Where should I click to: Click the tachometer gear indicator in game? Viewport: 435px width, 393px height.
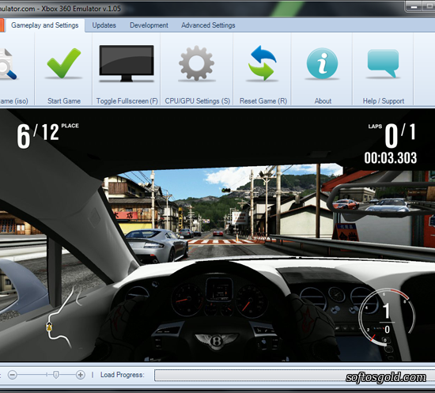pyautogui.click(x=387, y=317)
